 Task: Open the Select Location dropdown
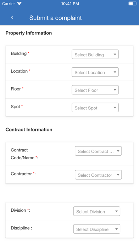(x=95, y=72)
